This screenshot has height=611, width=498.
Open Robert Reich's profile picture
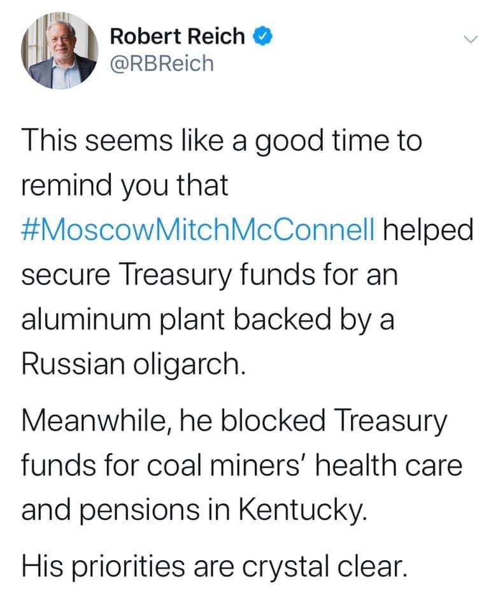tap(59, 50)
